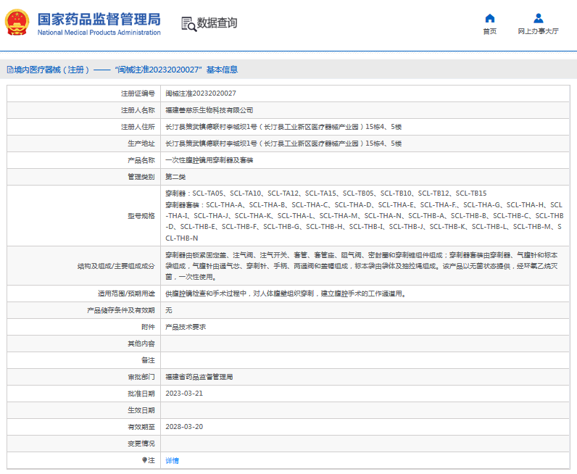The image size is (577, 474).
Task: Select 第二类 management category value
Action: [175, 177]
